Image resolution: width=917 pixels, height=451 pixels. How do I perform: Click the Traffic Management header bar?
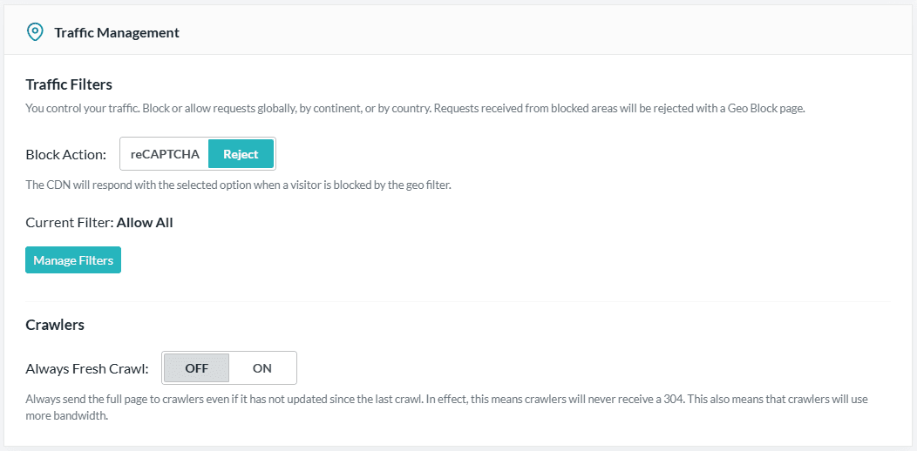(x=458, y=30)
